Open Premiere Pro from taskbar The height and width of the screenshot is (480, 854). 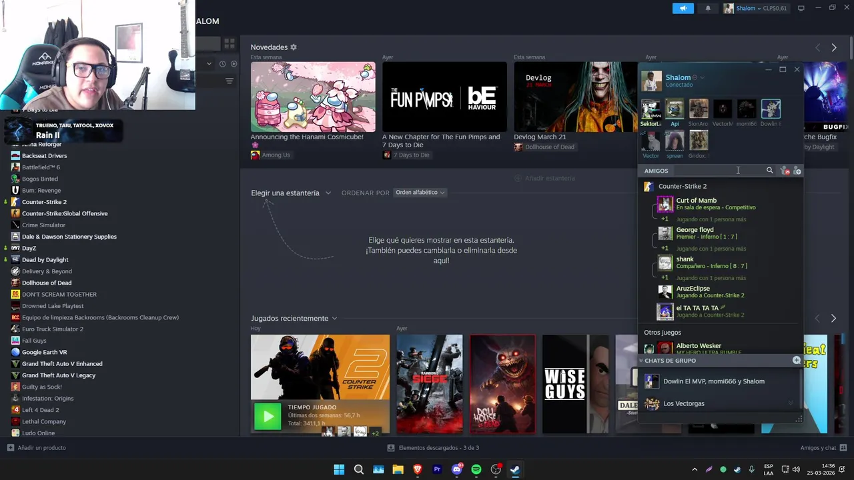[x=437, y=469]
